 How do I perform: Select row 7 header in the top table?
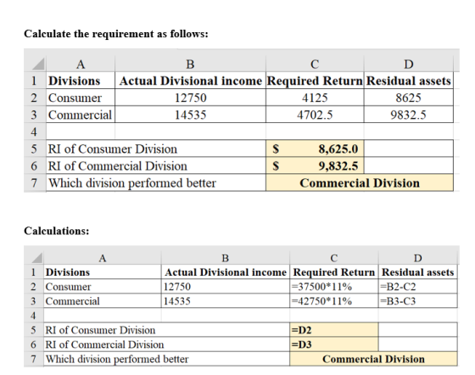[x=34, y=182]
